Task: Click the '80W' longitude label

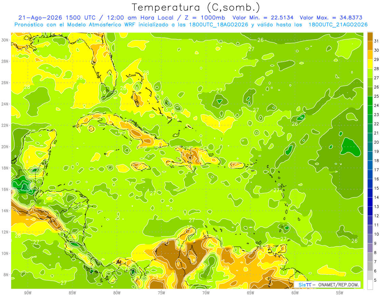Action: click(117, 293)
